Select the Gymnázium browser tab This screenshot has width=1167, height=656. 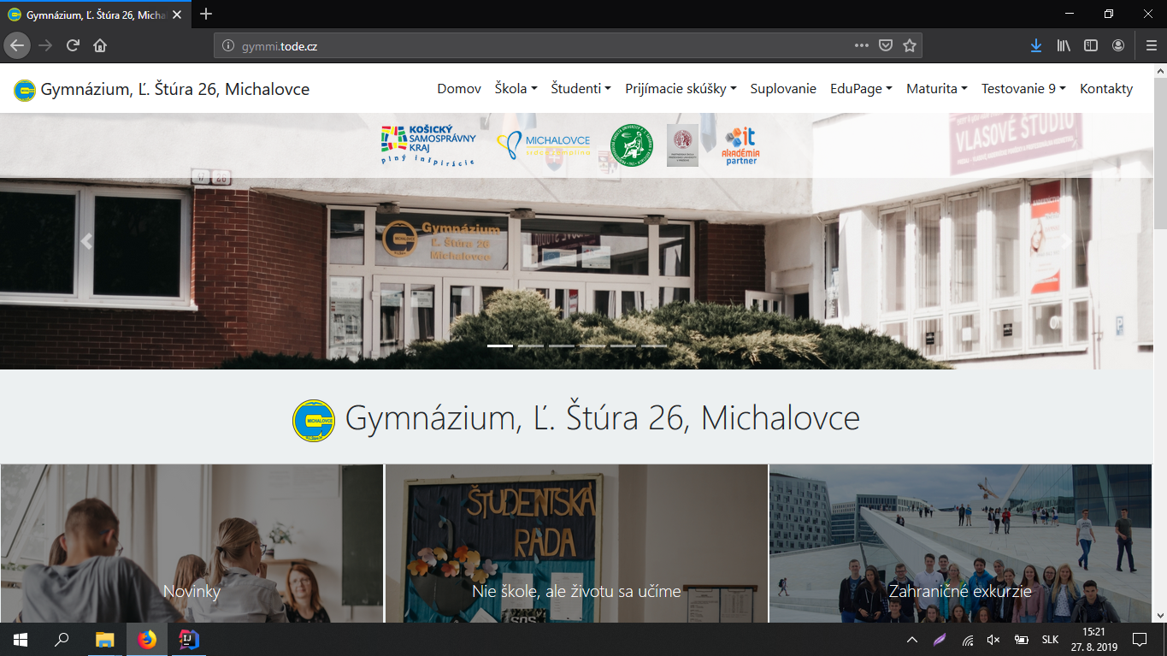tap(95, 15)
